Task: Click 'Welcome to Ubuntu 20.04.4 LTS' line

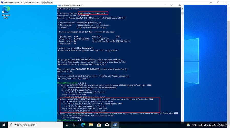Action: pyautogui.click(x=91, y=18)
